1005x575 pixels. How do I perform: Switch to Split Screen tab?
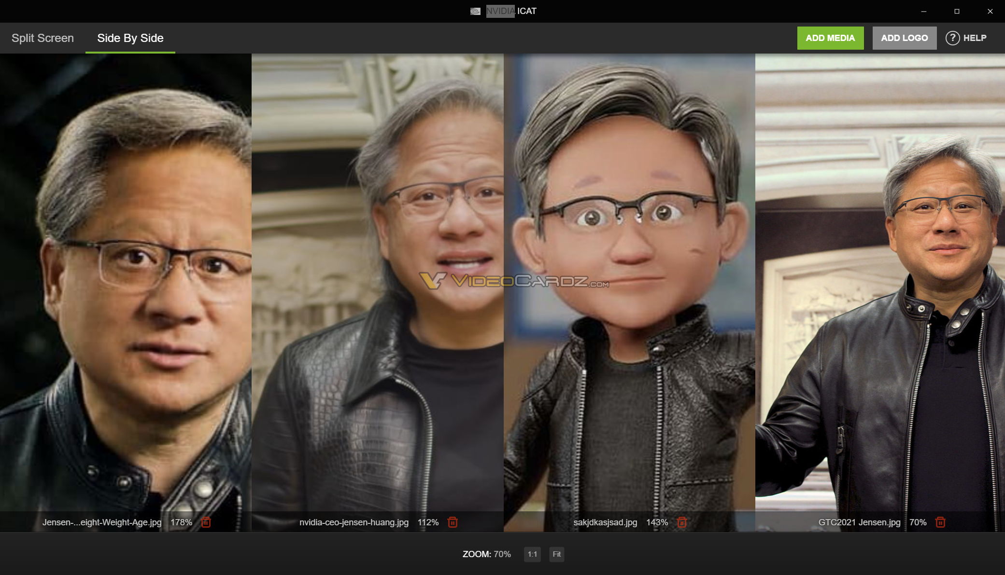pos(42,38)
